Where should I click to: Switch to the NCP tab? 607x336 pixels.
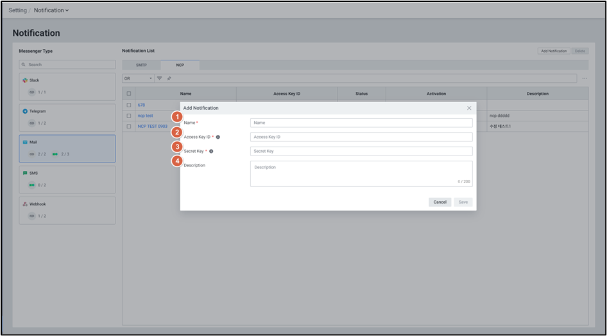pos(180,65)
